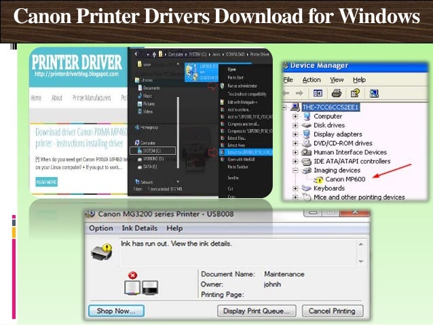Screen dimensions: 433x325
Task: Click the black ink cartridge icon
Action: (150, 288)
